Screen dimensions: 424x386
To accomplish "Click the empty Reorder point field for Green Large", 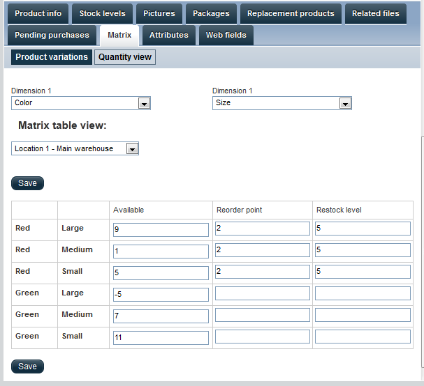I will (263, 293).
